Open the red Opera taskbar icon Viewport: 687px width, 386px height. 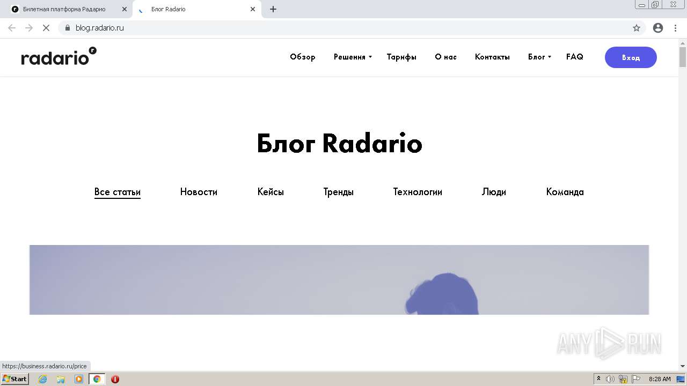pyautogui.click(x=115, y=379)
